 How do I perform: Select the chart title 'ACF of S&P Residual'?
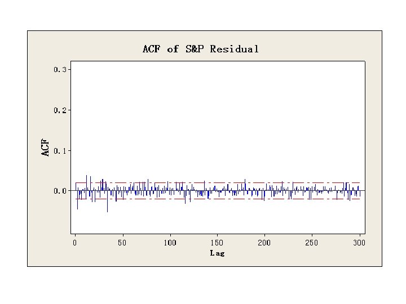tap(201, 49)
